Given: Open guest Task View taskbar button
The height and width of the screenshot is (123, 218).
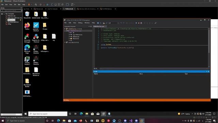Looking at the screenshot, I should tap(75, 114).
